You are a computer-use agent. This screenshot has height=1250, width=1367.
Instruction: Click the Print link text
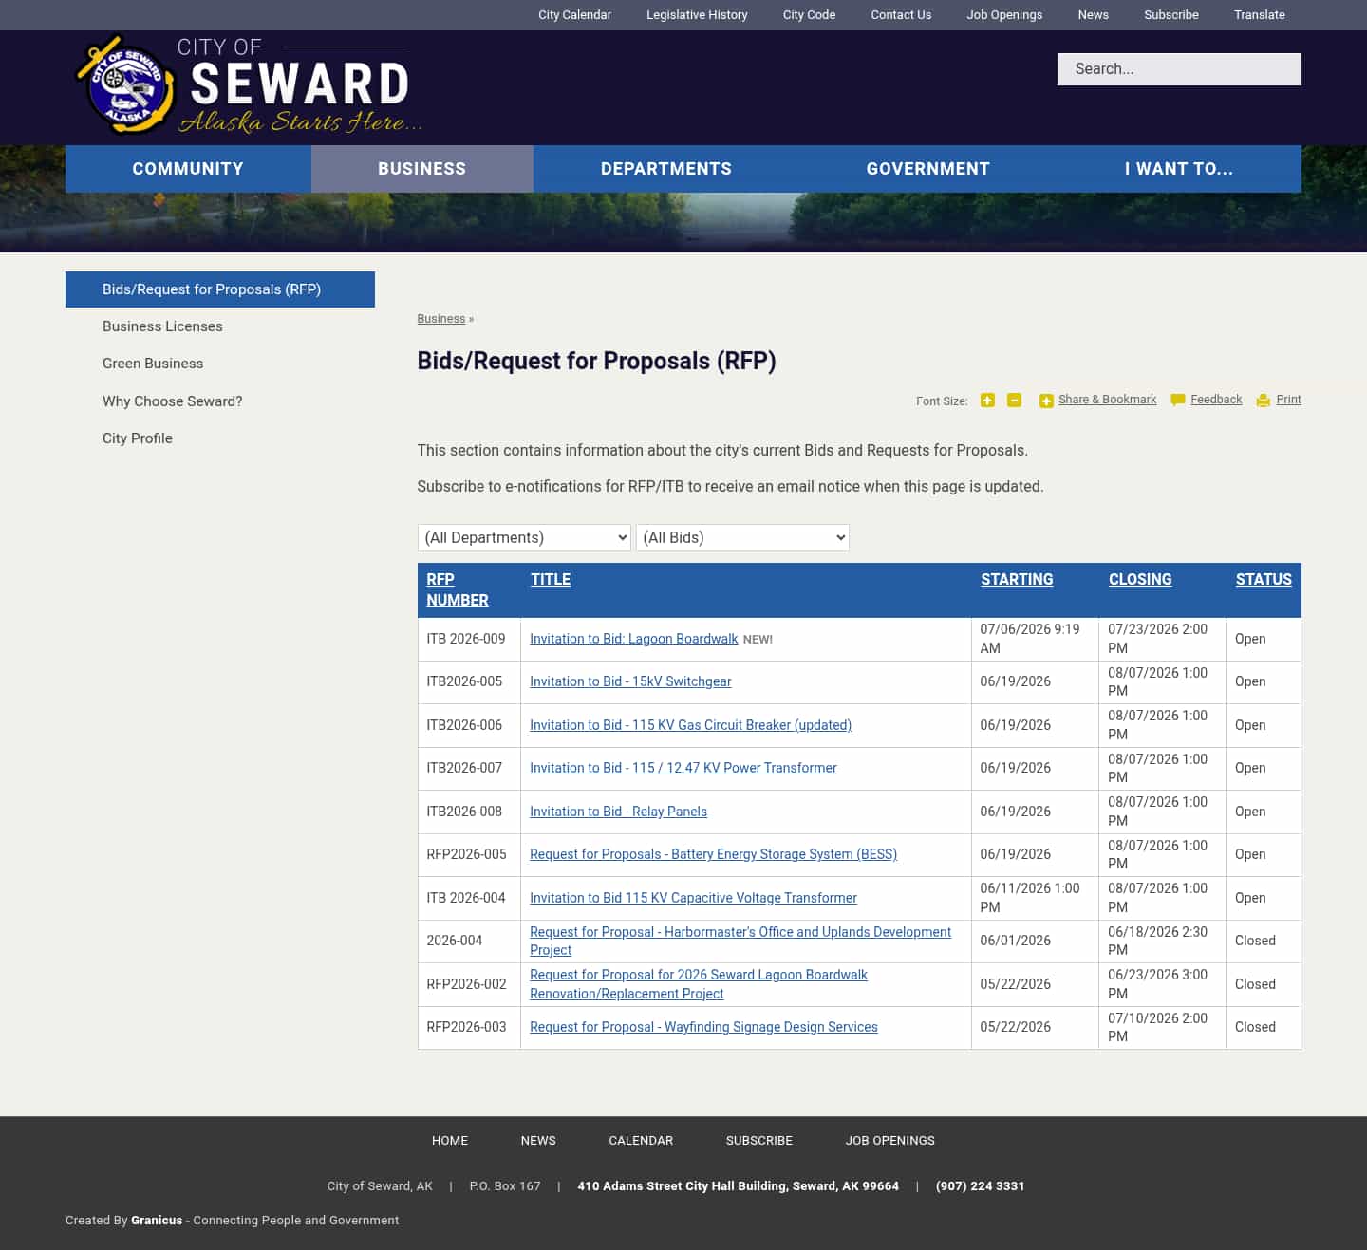pyautogui.click(x=1288, y=400)
